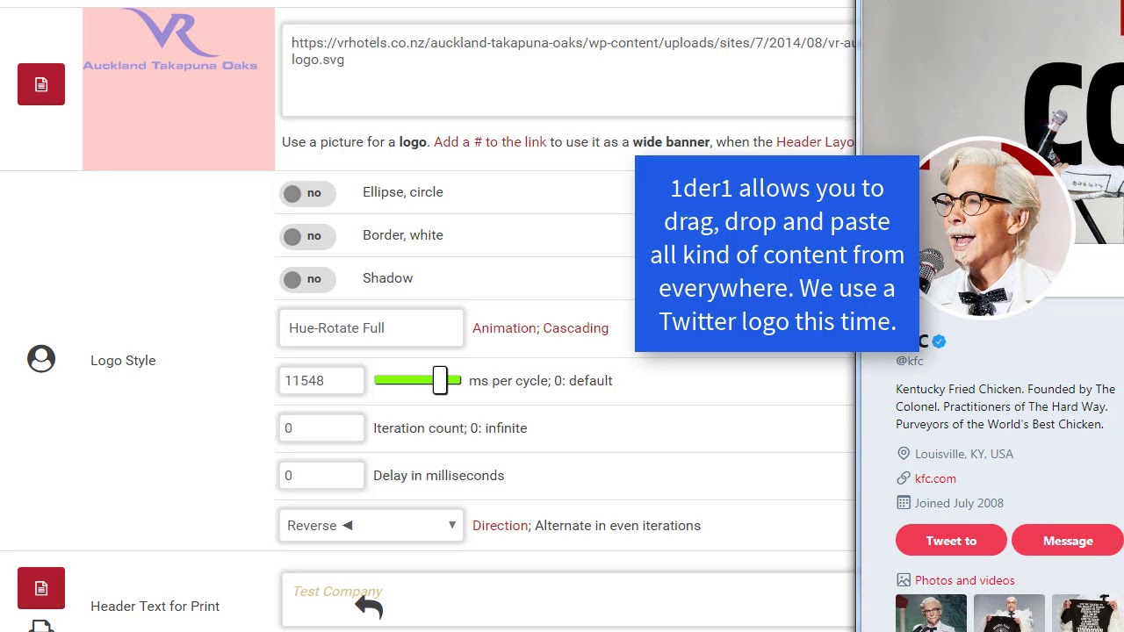Click the 'Cascading' text
The width and height of the screenshot is (1124, 632).
pos(575,328)
